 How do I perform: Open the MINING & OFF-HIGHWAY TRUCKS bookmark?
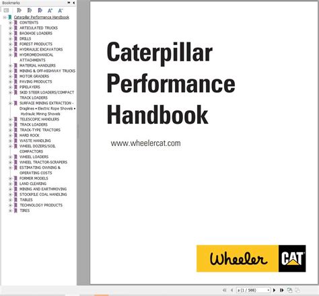(x=47, y=71)
